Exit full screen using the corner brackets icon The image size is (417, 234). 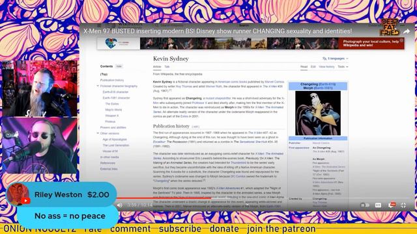pos(403,205)
